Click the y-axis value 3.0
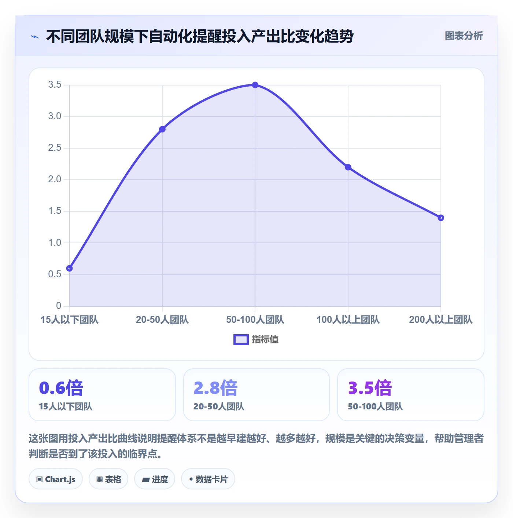Screen dimensions: 513x518 (x=55, y=116)
